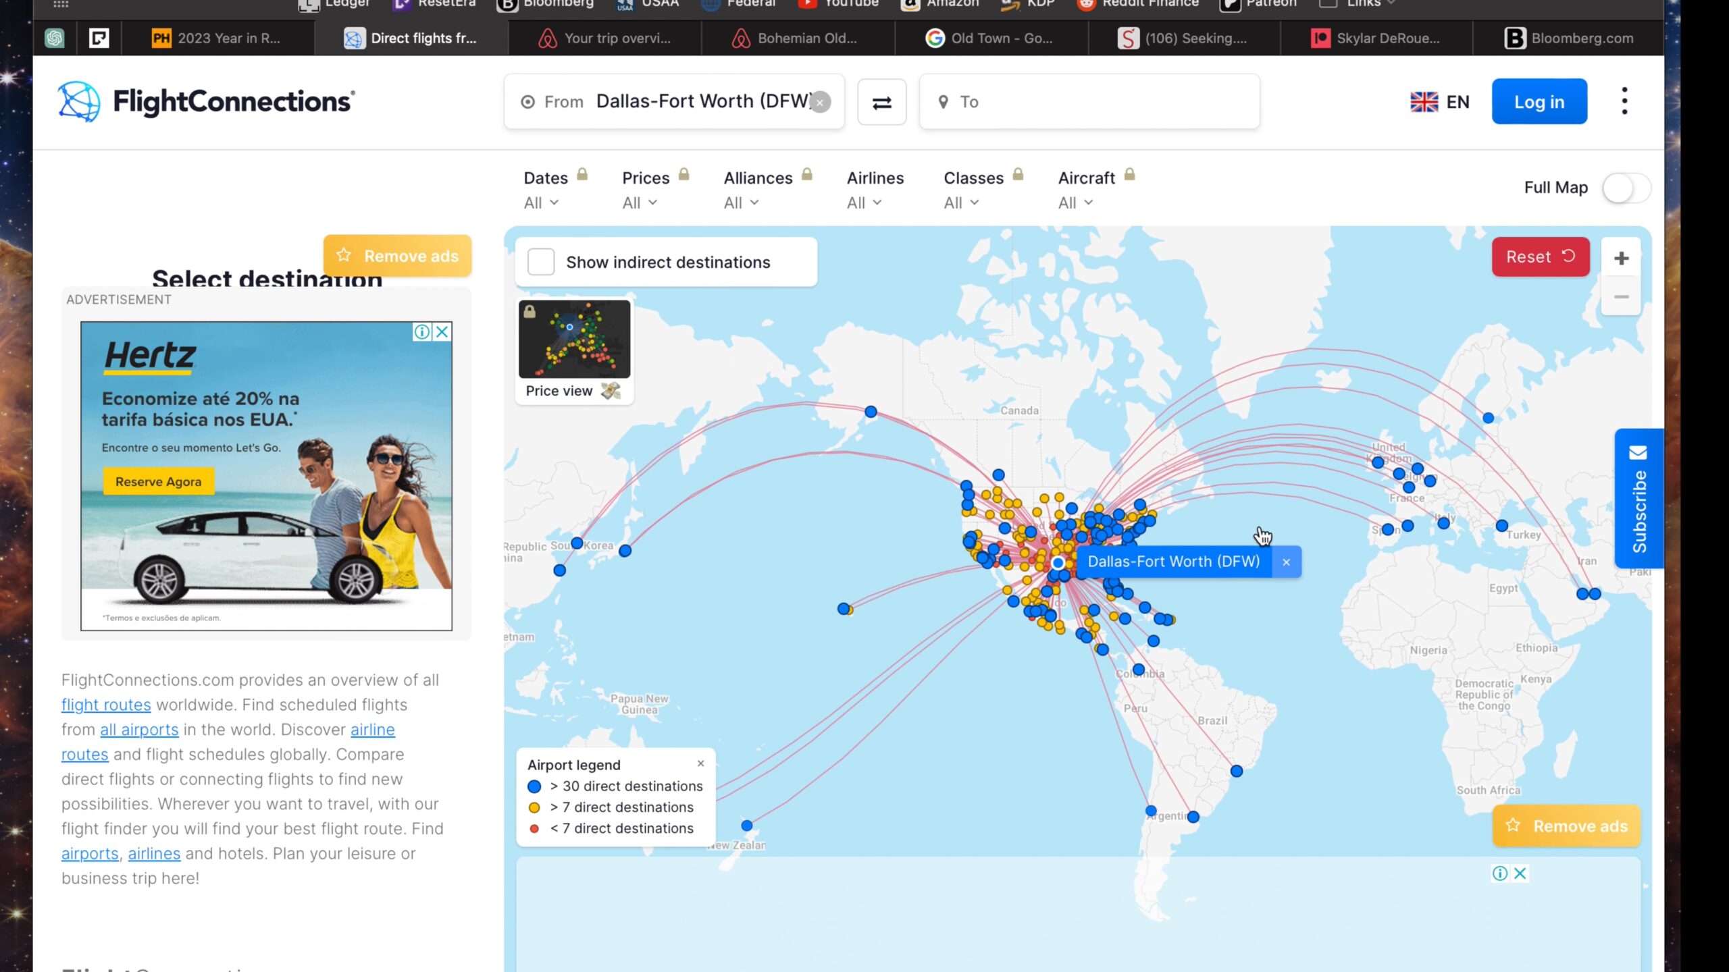The width and height of the screenshot is (1729, 972).
Task: Close the bottom map advertisement
Action: [1520, 873]
